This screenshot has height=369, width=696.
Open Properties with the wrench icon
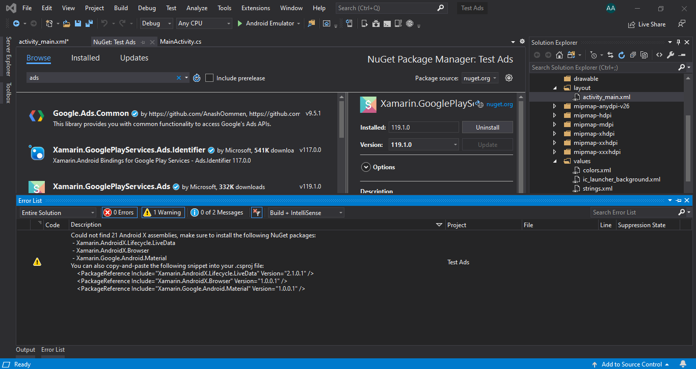click(x=671, y=55)
